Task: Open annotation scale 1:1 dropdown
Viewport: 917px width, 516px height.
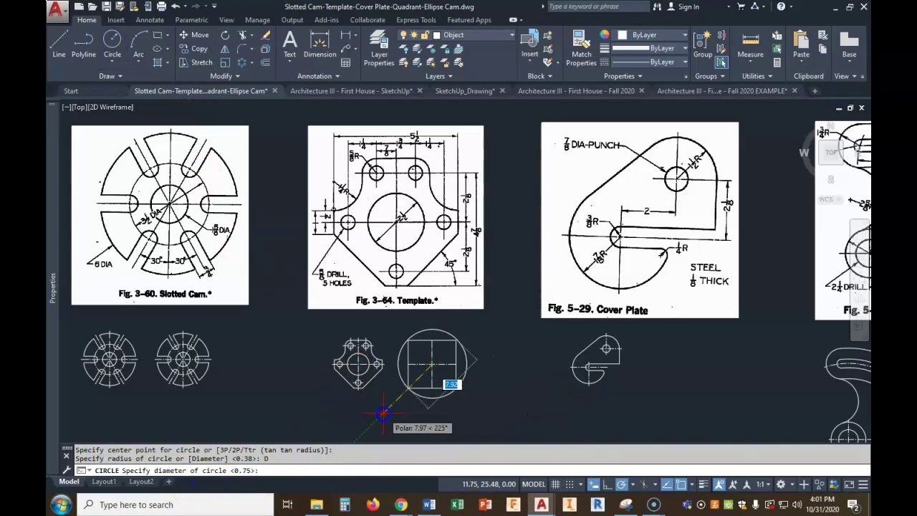Action: (x=764, y=484)
